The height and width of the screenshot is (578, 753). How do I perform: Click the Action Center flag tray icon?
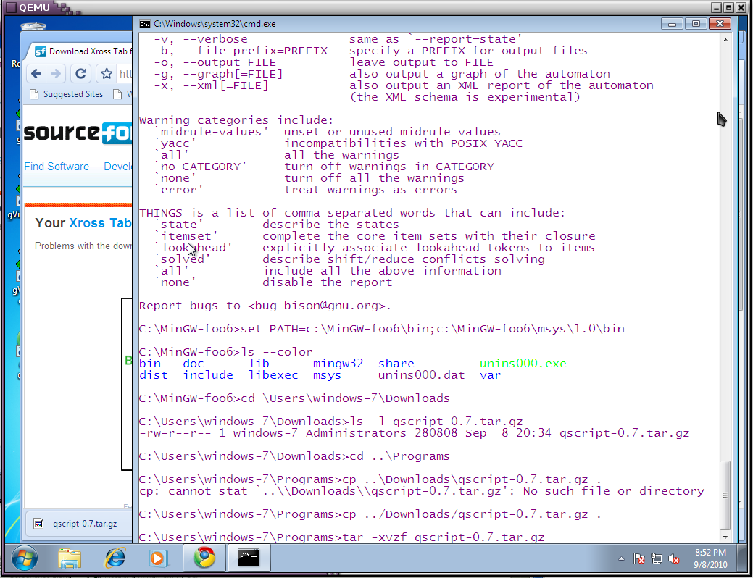[639, 558]
